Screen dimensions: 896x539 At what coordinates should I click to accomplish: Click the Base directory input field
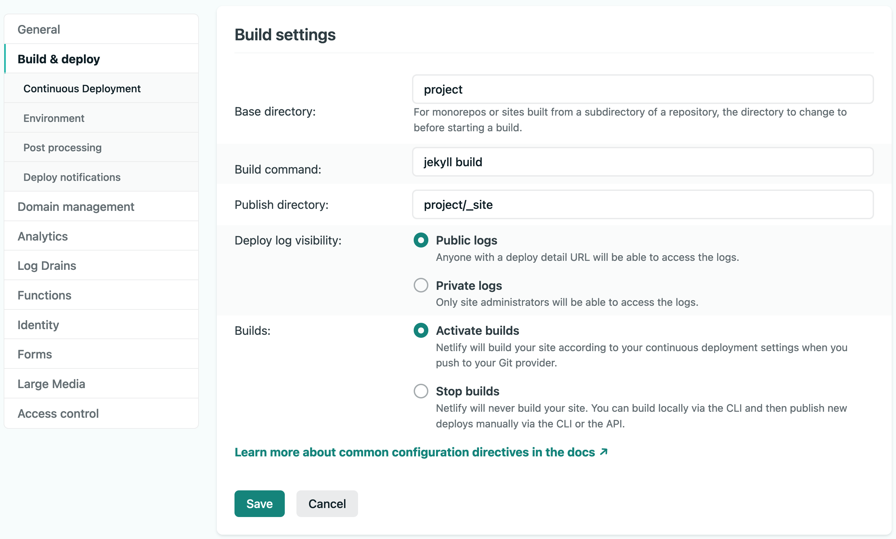(x=642, y=89)
